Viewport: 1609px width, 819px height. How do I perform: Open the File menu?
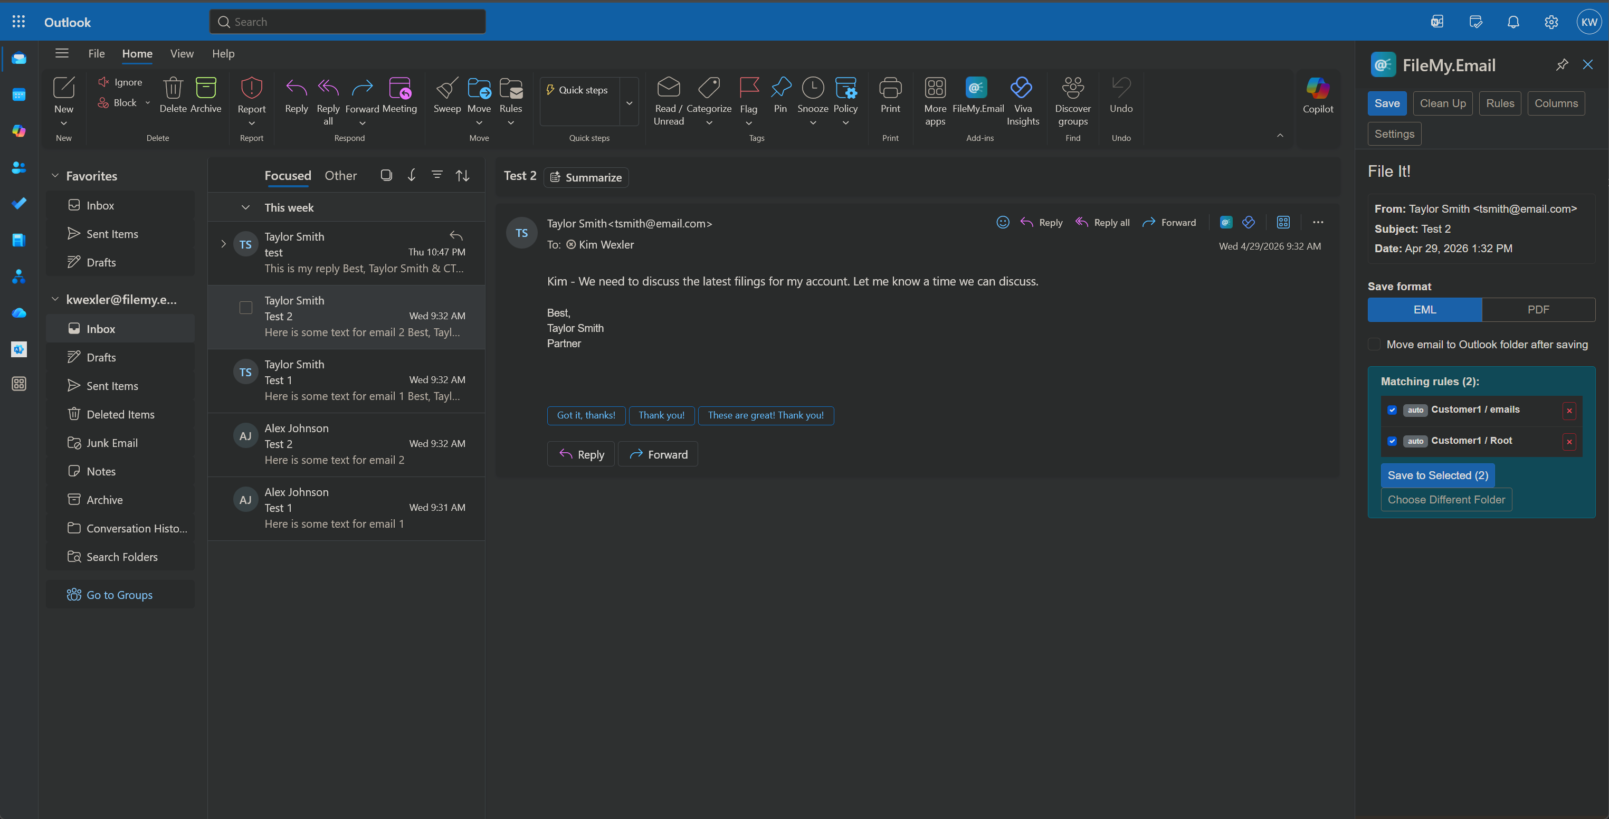coord(96,54)
